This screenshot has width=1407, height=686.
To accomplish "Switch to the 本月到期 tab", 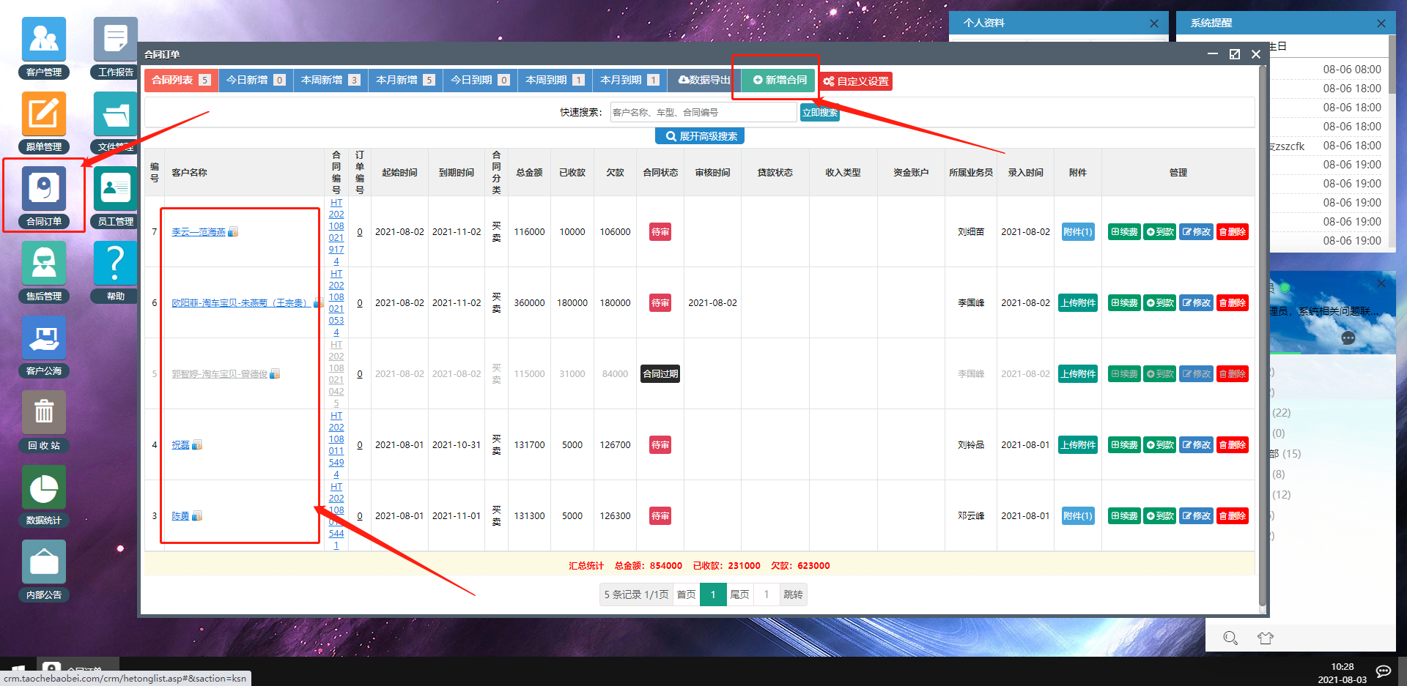I will coord(629,80).
